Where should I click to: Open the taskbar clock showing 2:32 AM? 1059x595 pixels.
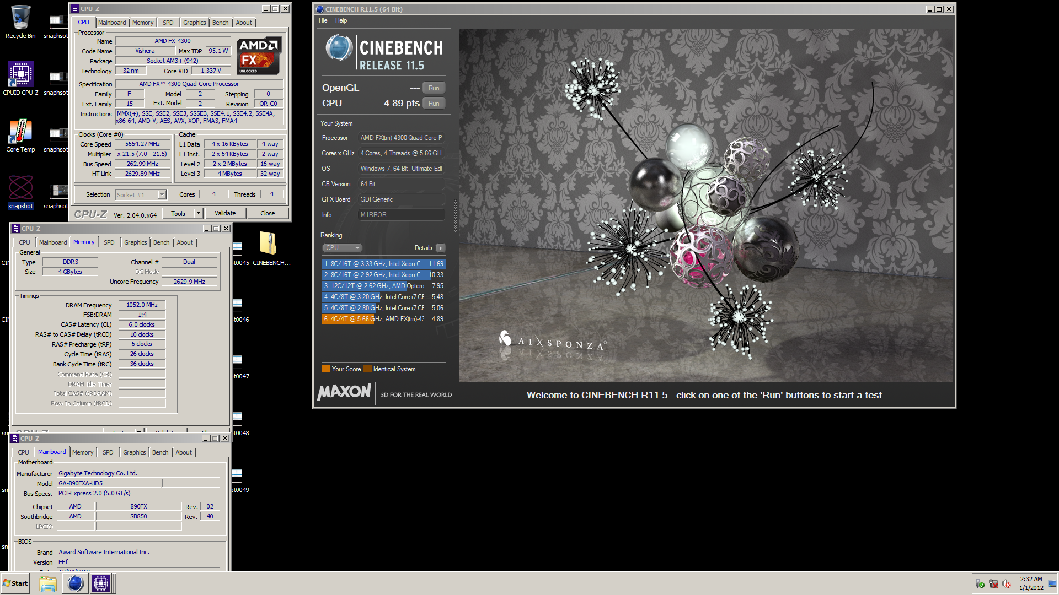pos(1031,583)
